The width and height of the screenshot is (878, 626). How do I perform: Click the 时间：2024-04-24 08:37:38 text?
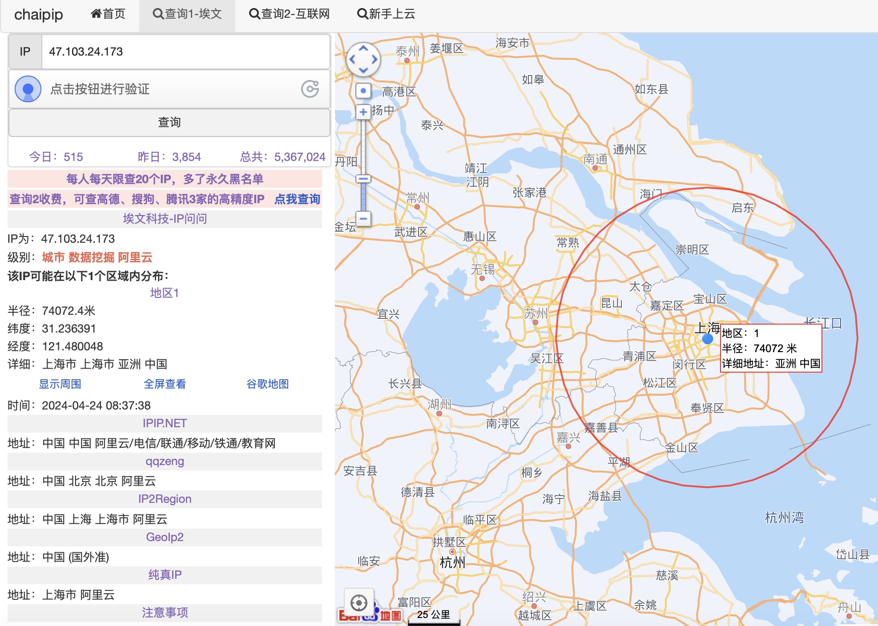79,405
